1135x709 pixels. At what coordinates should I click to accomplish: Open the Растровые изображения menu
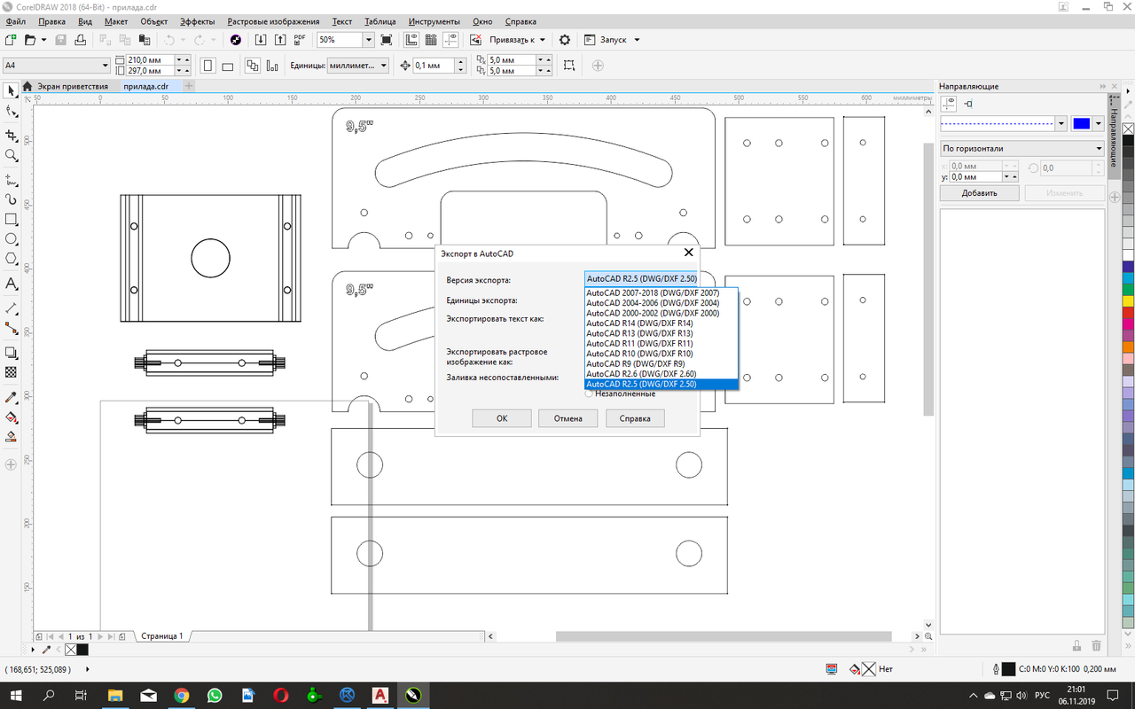point(274,21)
